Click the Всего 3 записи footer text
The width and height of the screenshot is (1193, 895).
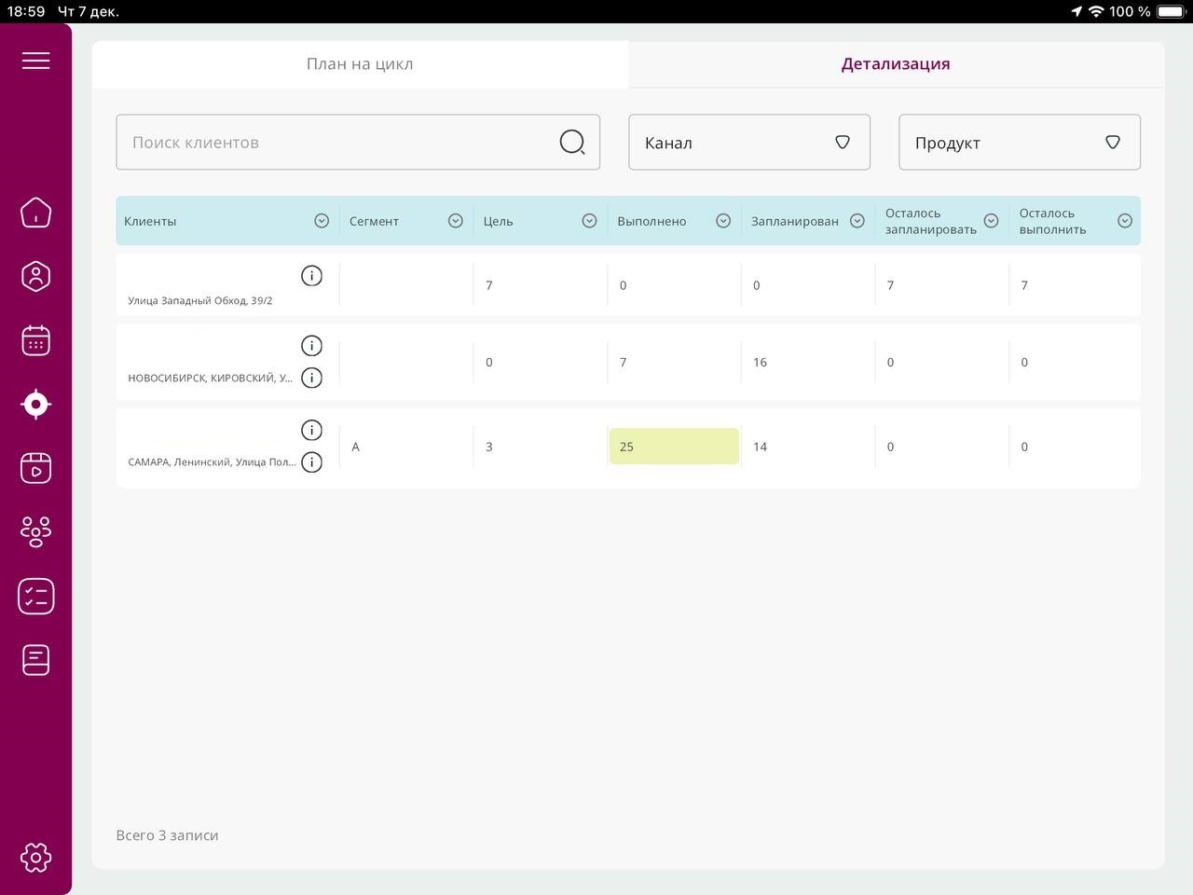click(167, 835)
